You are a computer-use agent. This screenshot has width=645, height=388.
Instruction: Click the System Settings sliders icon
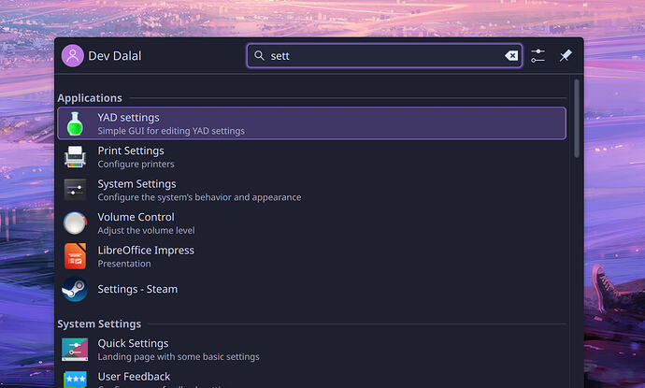tap(75, 190)
